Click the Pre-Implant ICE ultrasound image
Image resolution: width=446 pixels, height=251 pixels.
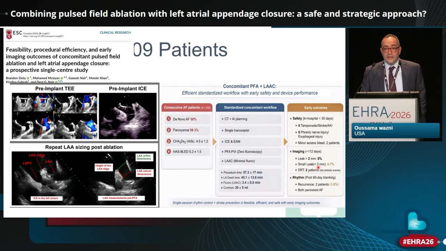(128, 116)
